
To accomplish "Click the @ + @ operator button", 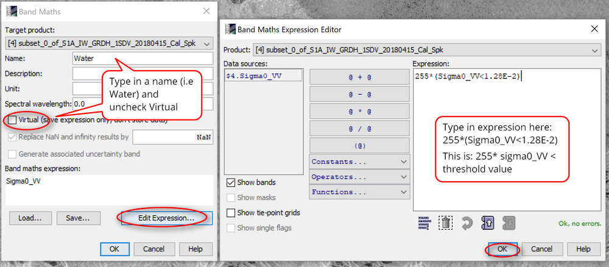I will (359, 77).
